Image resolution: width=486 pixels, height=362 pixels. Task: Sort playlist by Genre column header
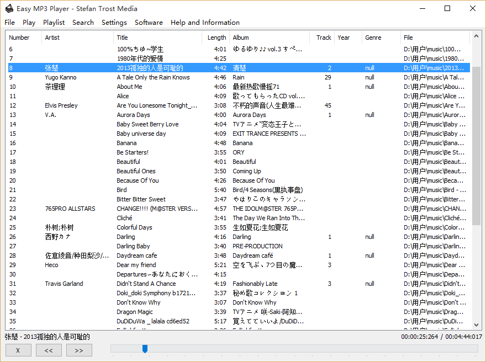(381, 38)
